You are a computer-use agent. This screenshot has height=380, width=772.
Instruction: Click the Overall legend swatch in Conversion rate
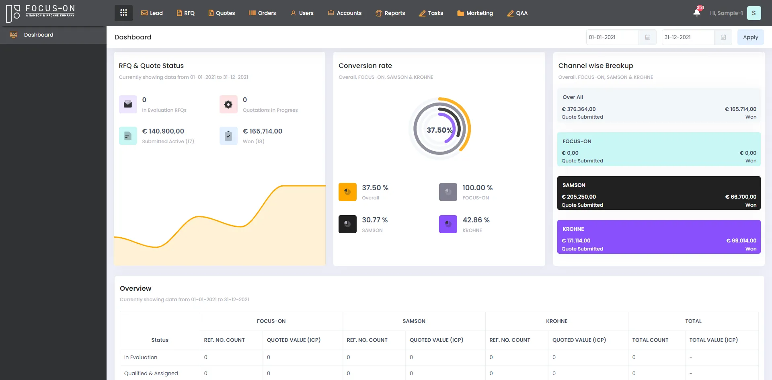click(x=347, y=192)
